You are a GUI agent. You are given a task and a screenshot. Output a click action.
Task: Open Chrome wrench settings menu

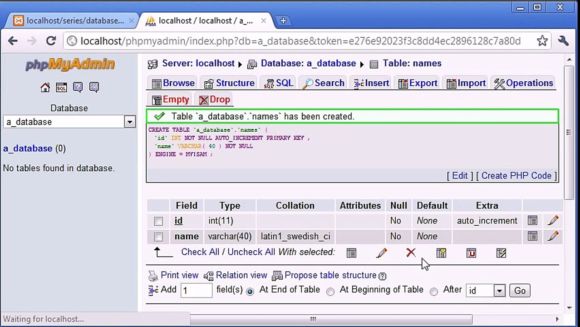tap(563, 41)
